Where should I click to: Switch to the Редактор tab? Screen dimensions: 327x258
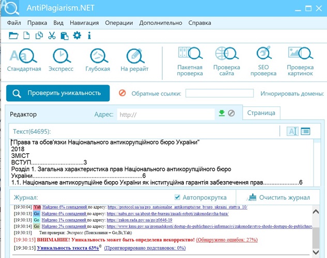[23, 115]
